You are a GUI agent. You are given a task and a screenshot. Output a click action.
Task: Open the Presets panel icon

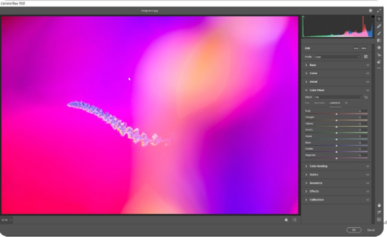click(379, 61)
